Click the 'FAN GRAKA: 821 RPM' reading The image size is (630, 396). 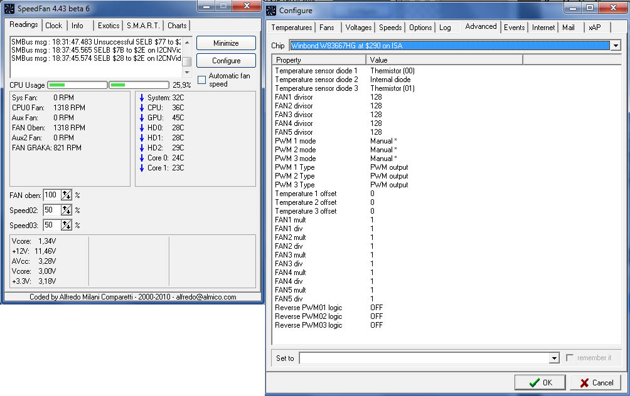[x=46, y=148]
